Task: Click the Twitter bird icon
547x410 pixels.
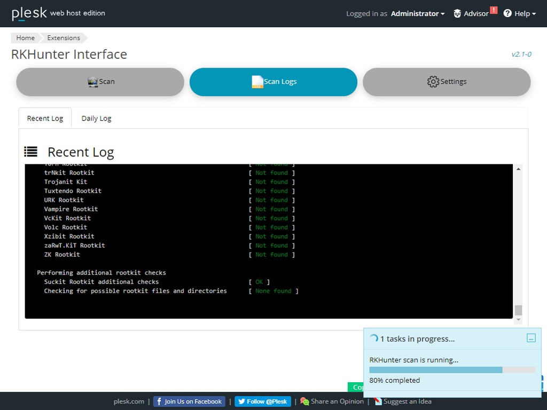Action: point(241,401)
